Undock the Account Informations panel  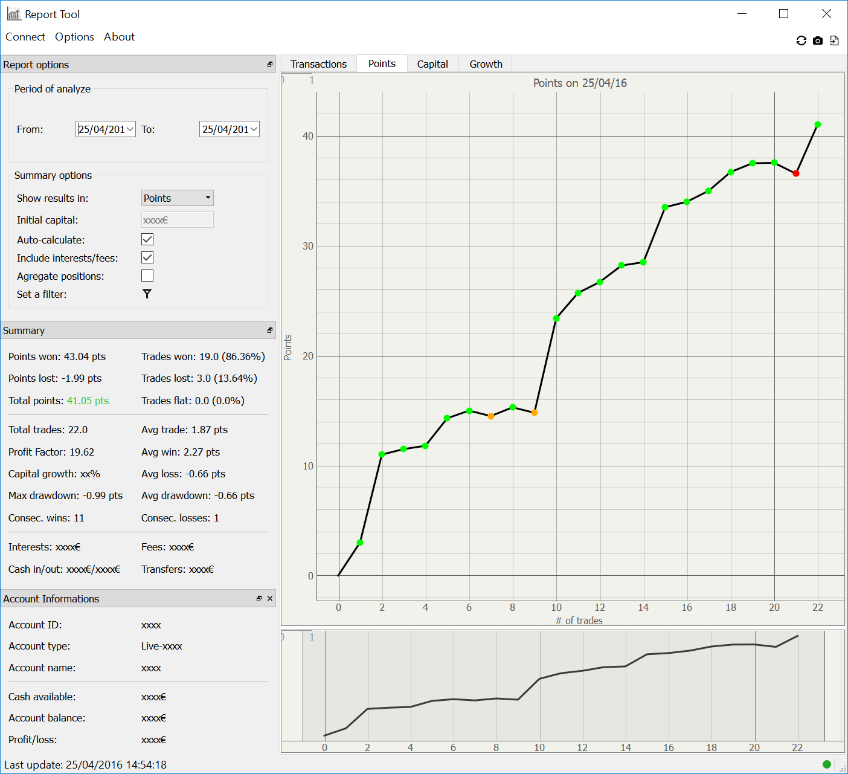pyautogui.click(x=259, y=599)
